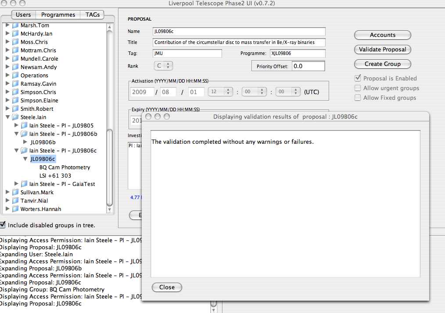This screenshot has height=313, width=445.
Task: Click the proposal Name field
Action: [239, 31]
